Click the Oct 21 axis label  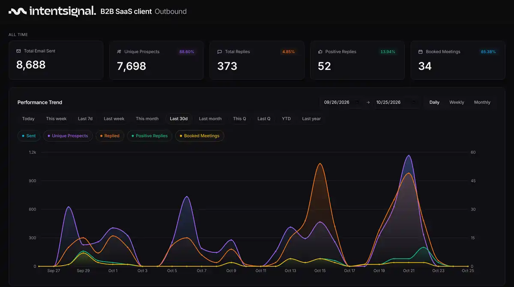(409, 271)
